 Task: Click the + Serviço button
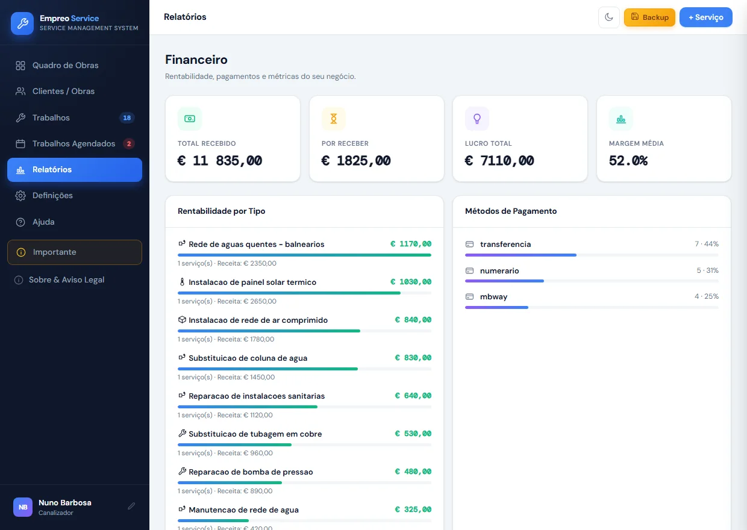coord(706,17)
